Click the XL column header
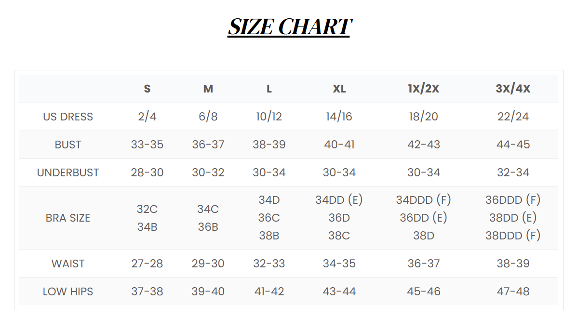This screenshot has width=577, height=330. click(339, 89)
